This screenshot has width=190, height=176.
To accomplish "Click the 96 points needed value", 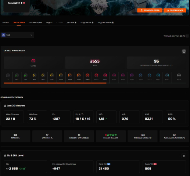I will coord(157,61).
